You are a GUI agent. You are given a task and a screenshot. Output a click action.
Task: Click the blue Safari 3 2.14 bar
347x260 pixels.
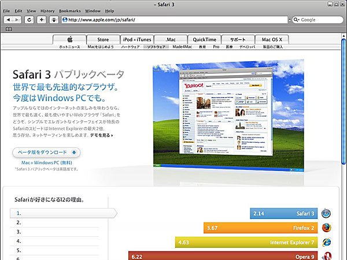tap(284, 214)
